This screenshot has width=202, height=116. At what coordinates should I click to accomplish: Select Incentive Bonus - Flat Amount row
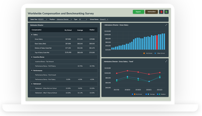pos(64,61)
